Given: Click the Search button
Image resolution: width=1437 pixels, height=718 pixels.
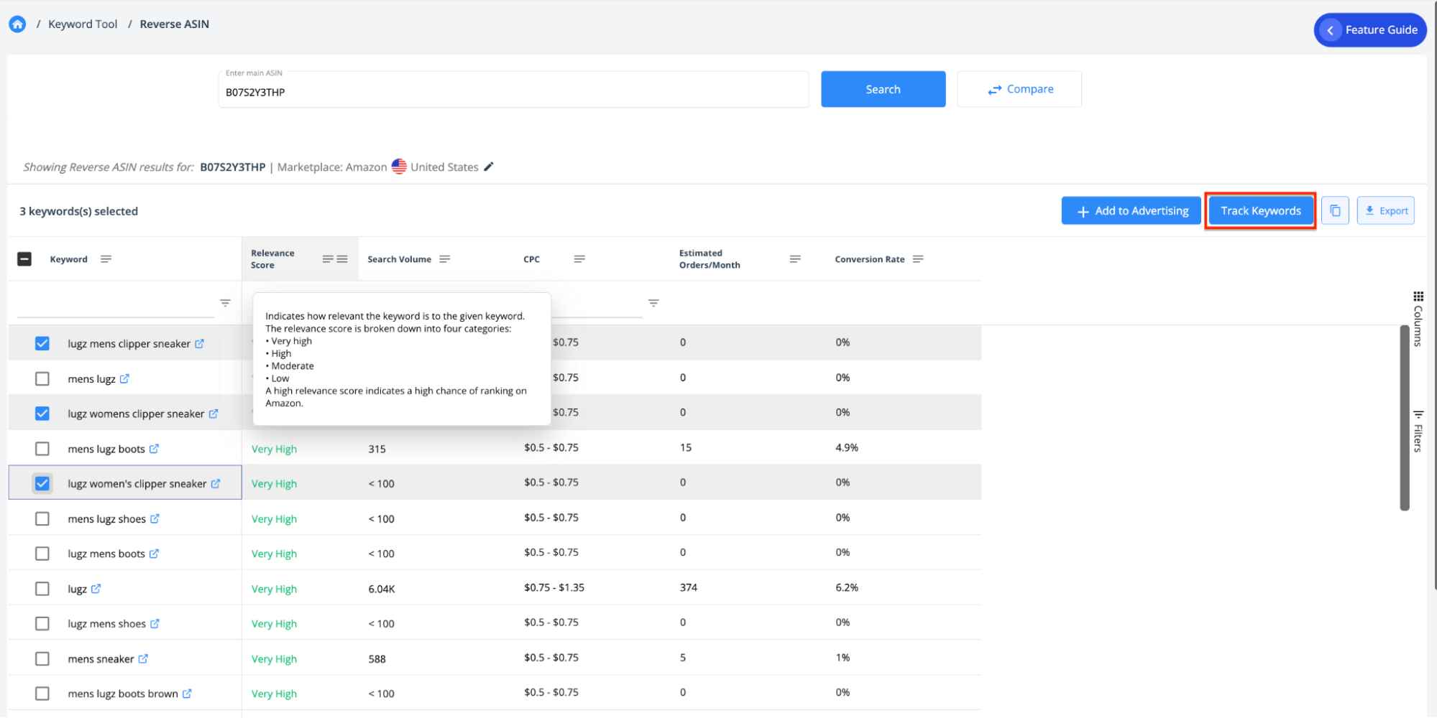Looking at the screenshot, I should (x=883, y=89).
